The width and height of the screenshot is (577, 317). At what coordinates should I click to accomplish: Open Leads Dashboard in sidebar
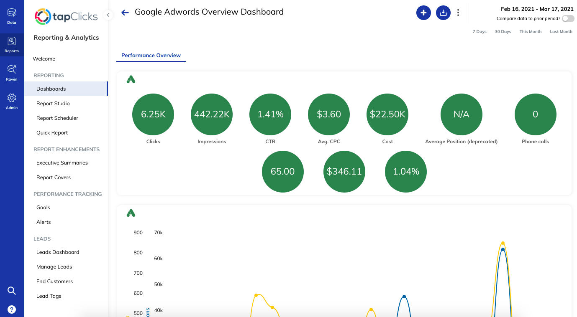[58, 252]
